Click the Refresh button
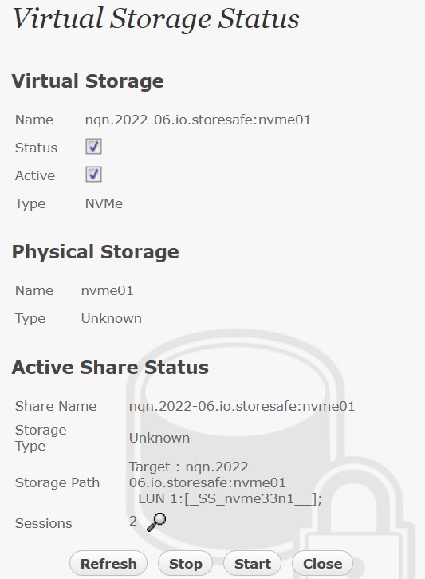Screen dimensions: 425x579 [x=108, y=564]
